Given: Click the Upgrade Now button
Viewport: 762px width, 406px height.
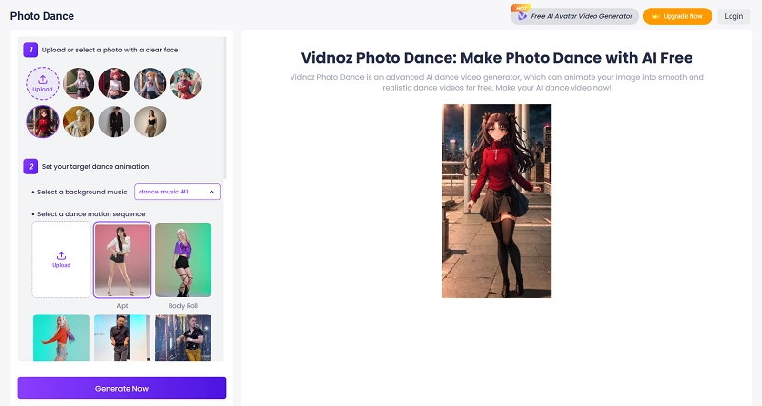Looking at the screenshot, I should tap(677, 16).
